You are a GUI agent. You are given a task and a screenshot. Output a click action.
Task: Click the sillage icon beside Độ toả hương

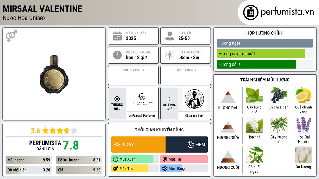[170, 55]
